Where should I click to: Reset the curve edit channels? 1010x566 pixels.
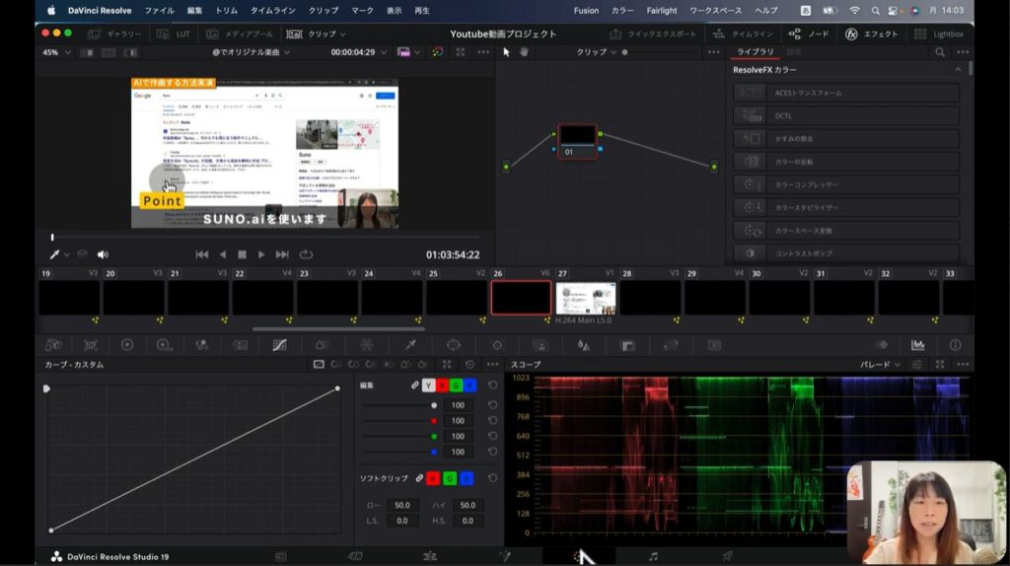click(x=492, y=386)
